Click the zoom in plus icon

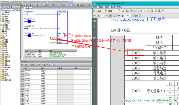(123, 16)
